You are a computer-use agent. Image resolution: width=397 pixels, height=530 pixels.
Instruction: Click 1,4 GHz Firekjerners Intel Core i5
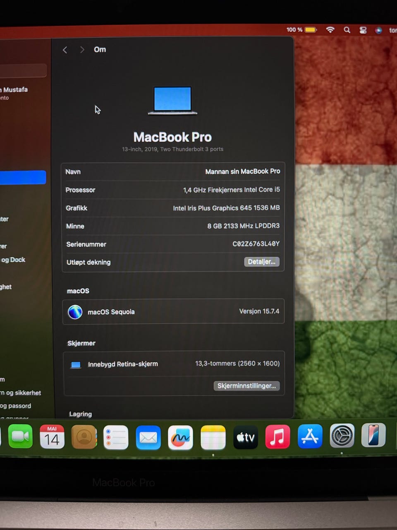point(232,190)
